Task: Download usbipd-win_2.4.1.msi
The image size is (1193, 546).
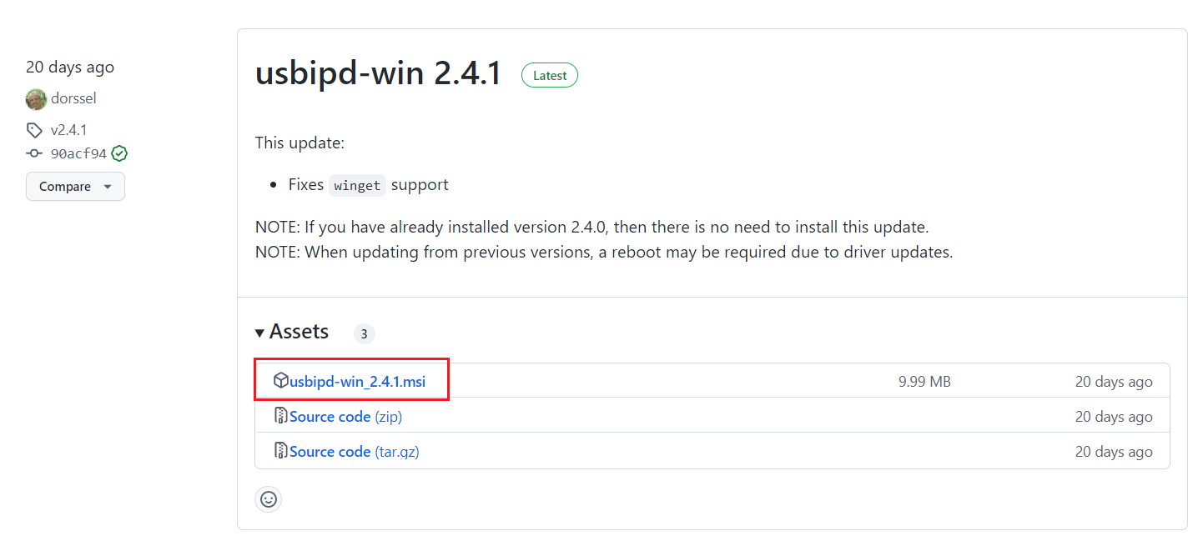Action: [357, 382]
